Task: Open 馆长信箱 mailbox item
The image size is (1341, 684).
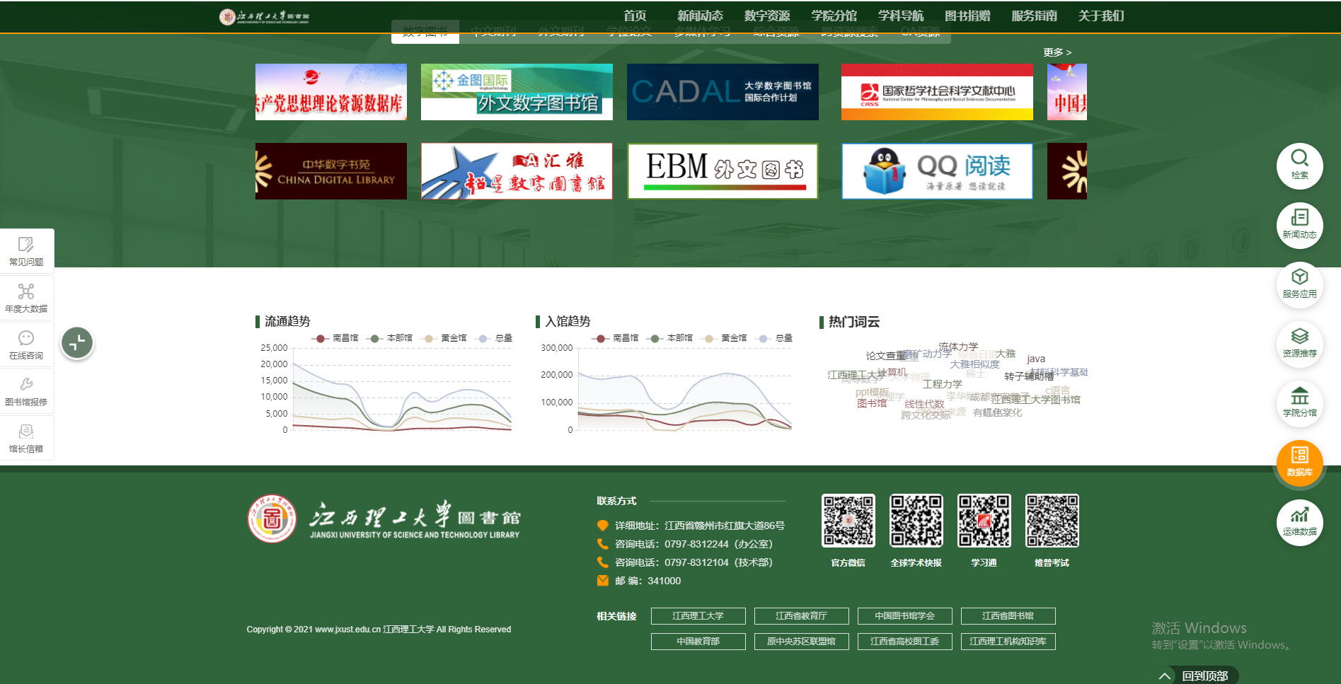Action: 26,439
